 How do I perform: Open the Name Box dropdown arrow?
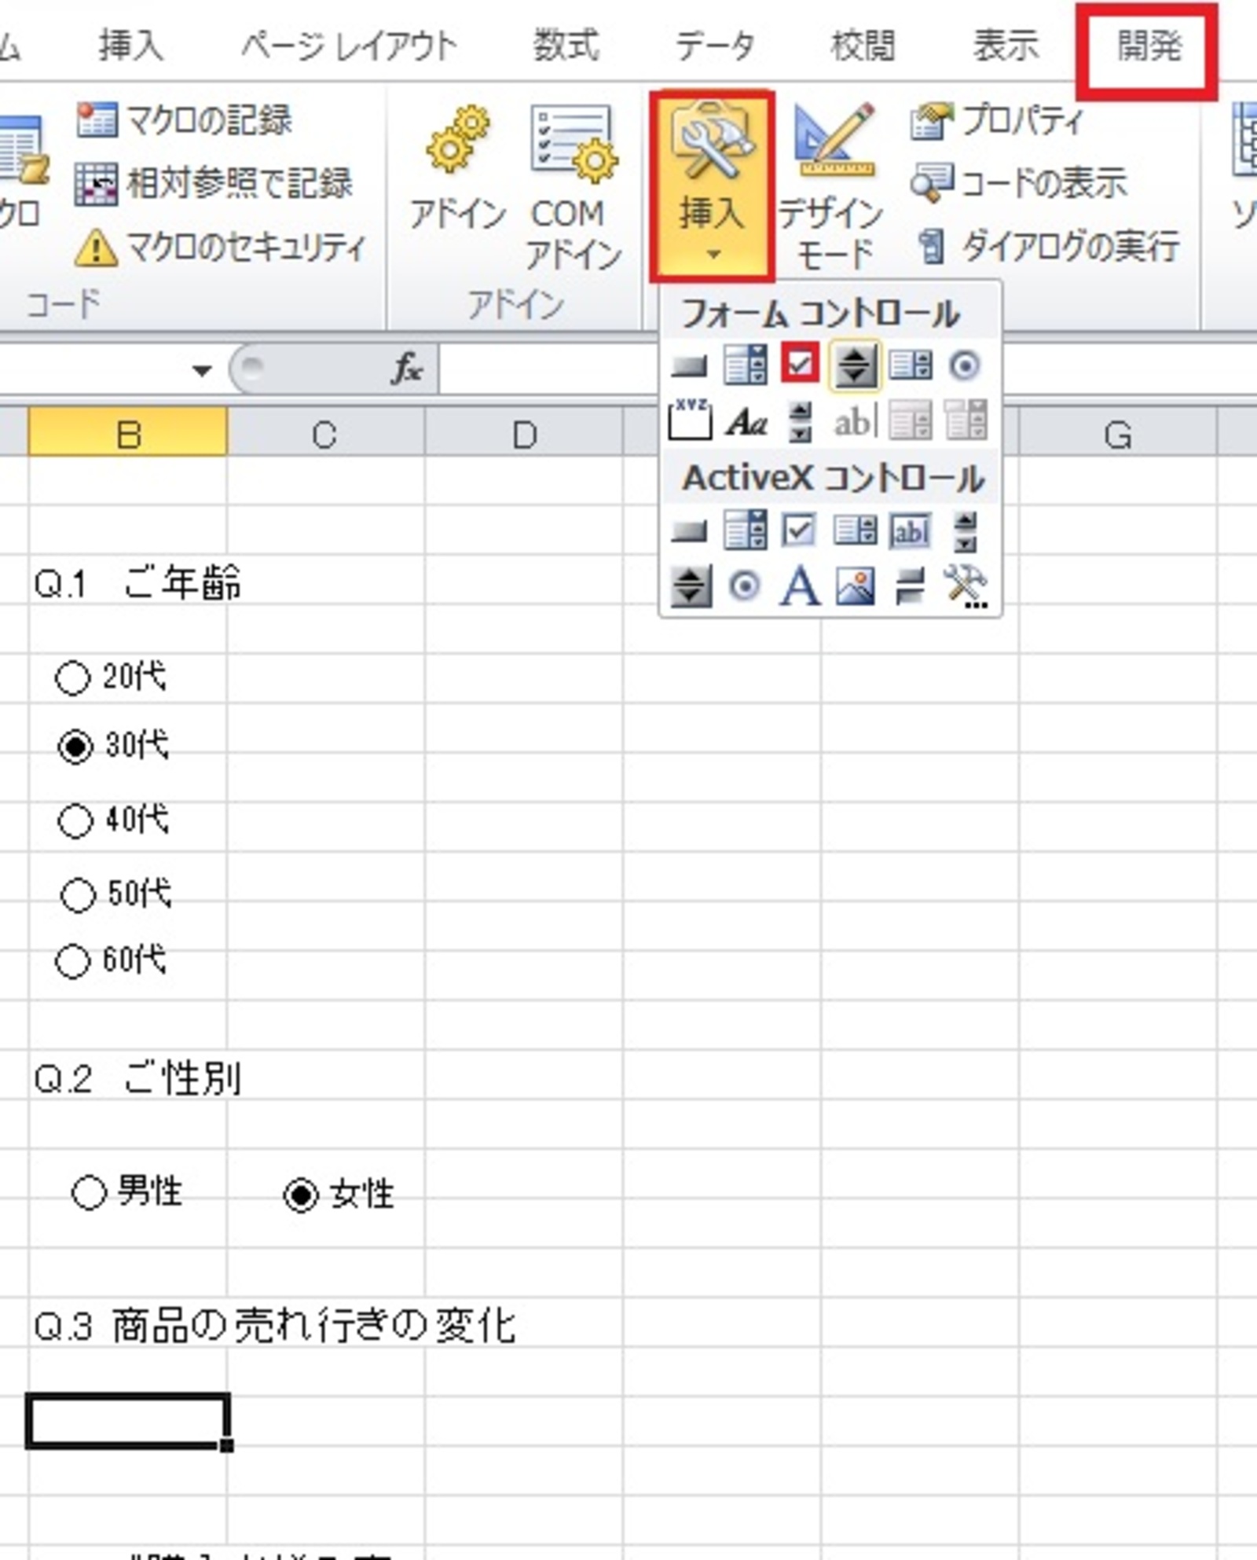200,371
